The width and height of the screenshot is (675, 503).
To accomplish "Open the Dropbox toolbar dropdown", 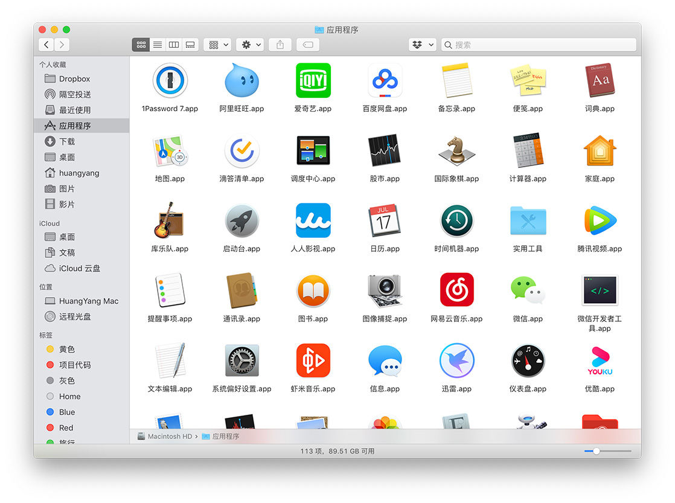I will [x=423, y=45].
